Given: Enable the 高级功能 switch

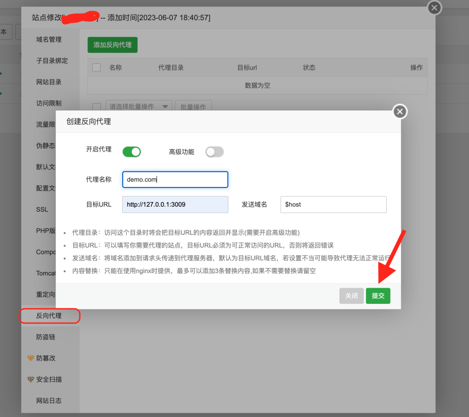Looking at the screenshot, I should (214, 152).
